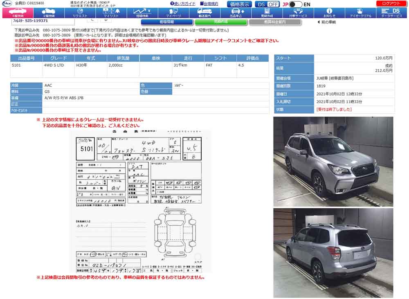
Task: Click the air conditioning value AAC
Action: click(x=48, y=85)
